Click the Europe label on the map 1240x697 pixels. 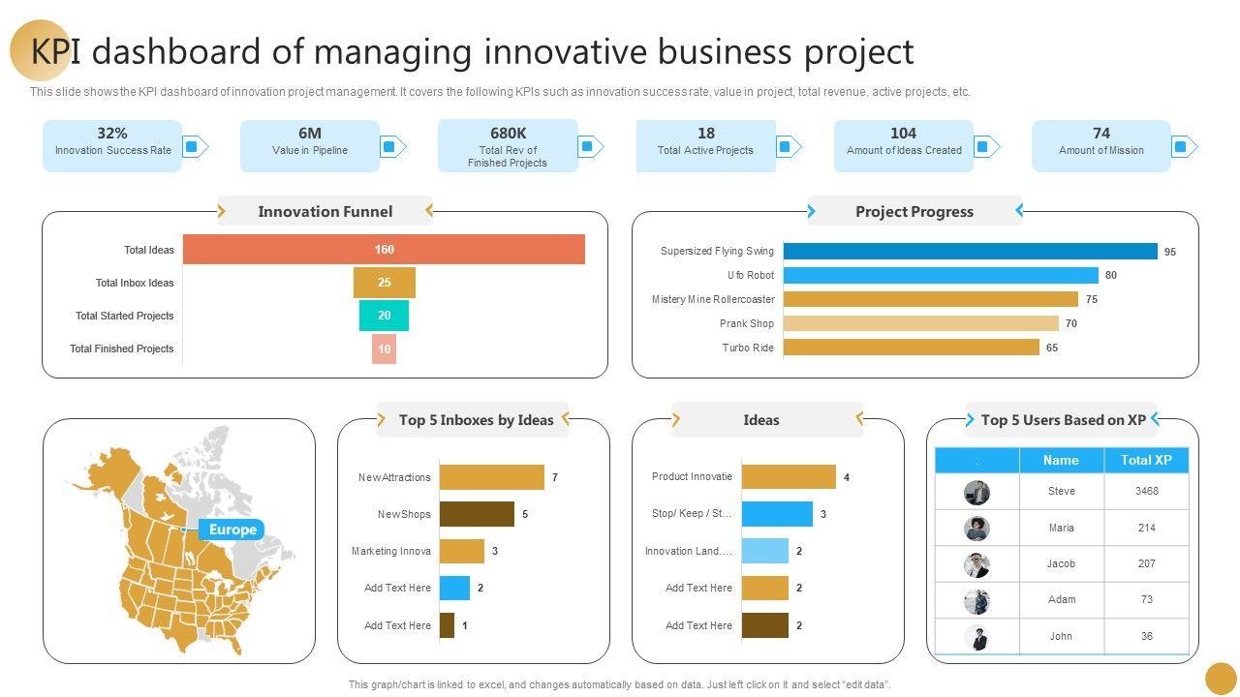tap(232, 530)
